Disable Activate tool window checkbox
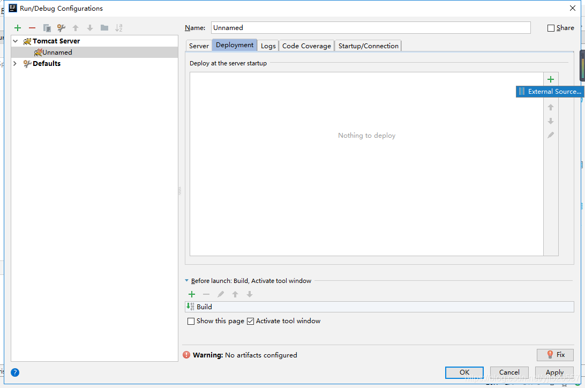The width and height of the screenshot is (585, 388). point(250,321)
